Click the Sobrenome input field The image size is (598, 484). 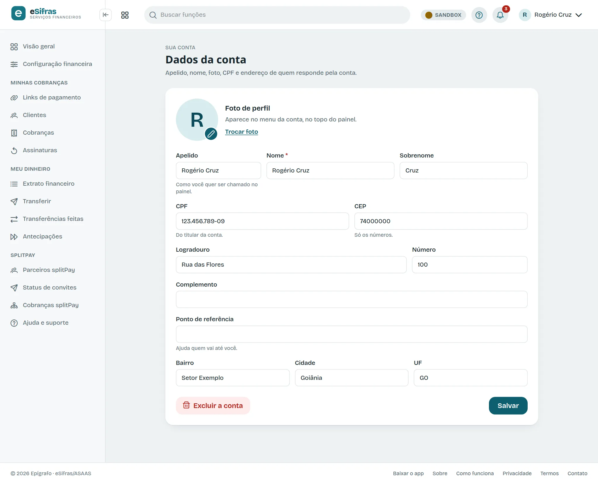[463, 170]
